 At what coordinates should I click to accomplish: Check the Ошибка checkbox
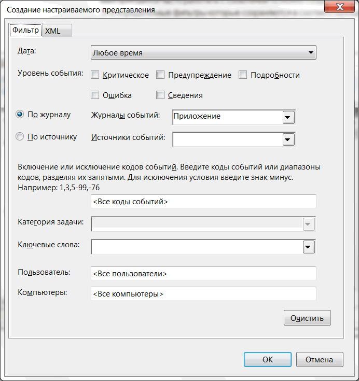(95, 95)
